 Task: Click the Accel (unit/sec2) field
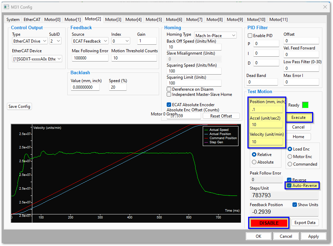coord(266,125)
